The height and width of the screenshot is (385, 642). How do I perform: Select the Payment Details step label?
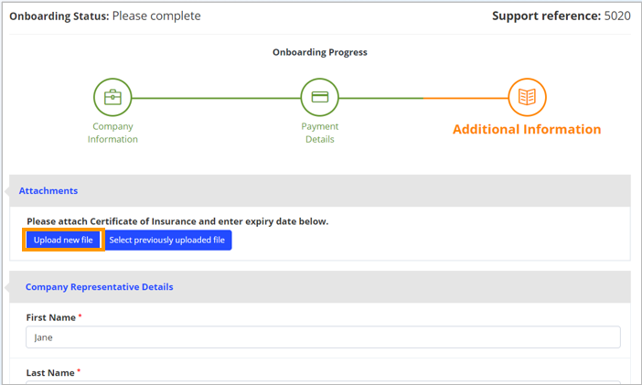(x=320, y=133)
